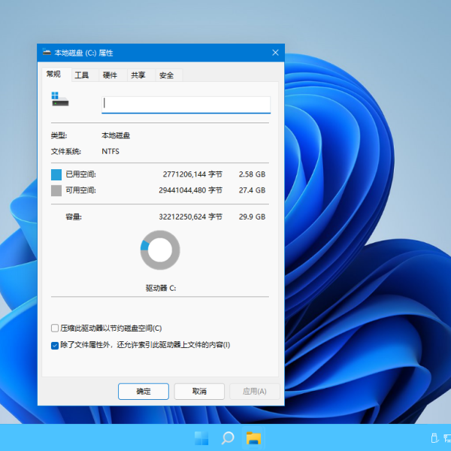Click the 类型: label
The image size is (451, 451).
tap(59, 135)
